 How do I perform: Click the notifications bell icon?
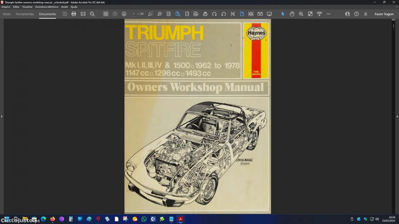coord(366,14)
